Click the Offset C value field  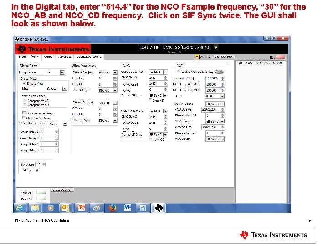point(106,108)
